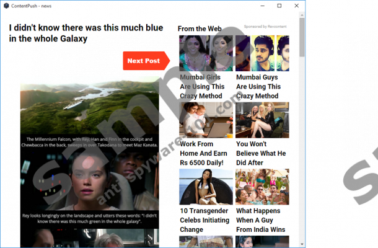Click the 'Sponsored by Revcontent' label
378x248 pixels.
(266, 27)
